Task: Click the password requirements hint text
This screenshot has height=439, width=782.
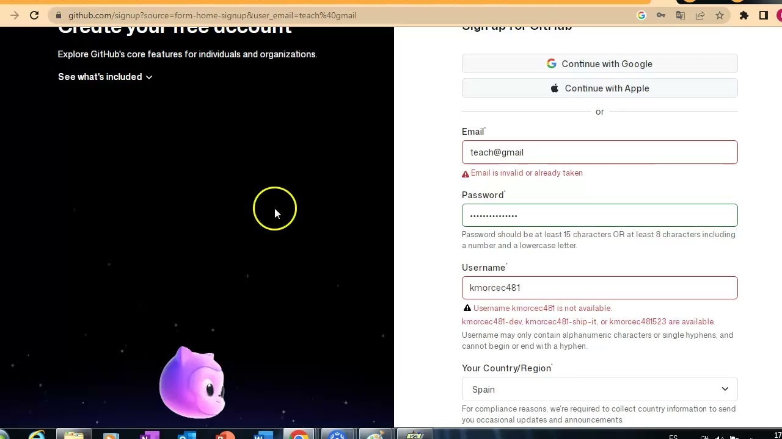Action: [x=599, y=240]
